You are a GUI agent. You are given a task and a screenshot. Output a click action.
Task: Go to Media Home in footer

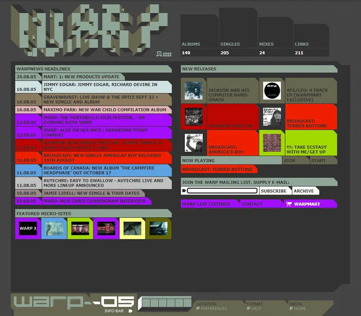297,306
